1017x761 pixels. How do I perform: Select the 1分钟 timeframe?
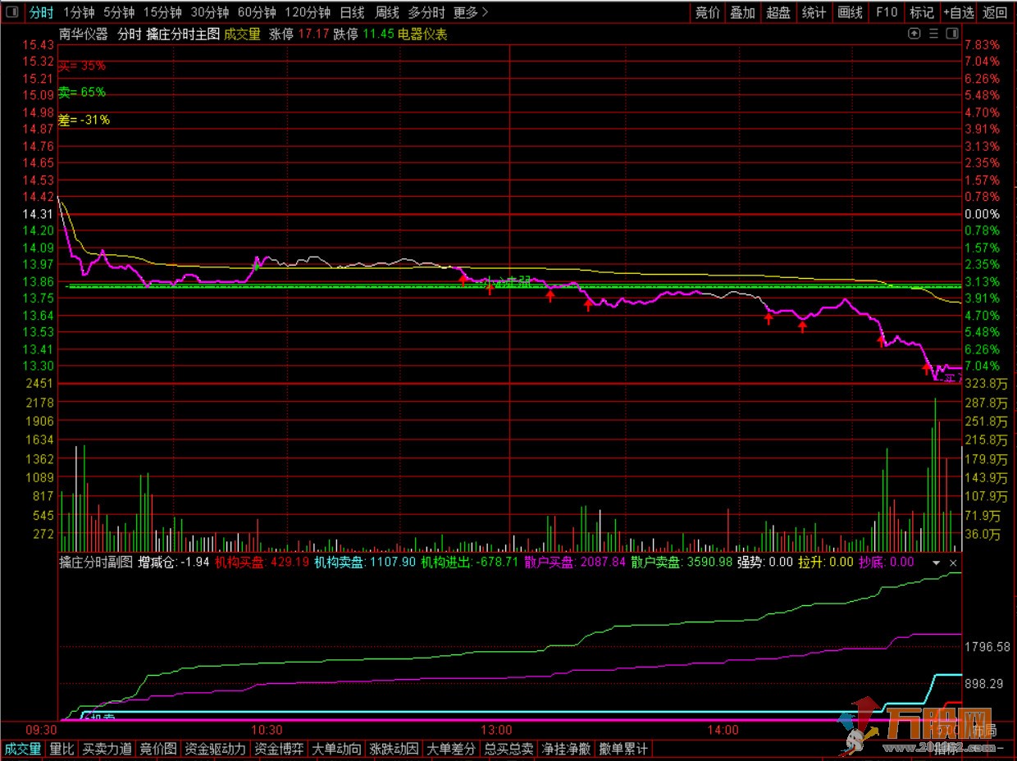79,12
